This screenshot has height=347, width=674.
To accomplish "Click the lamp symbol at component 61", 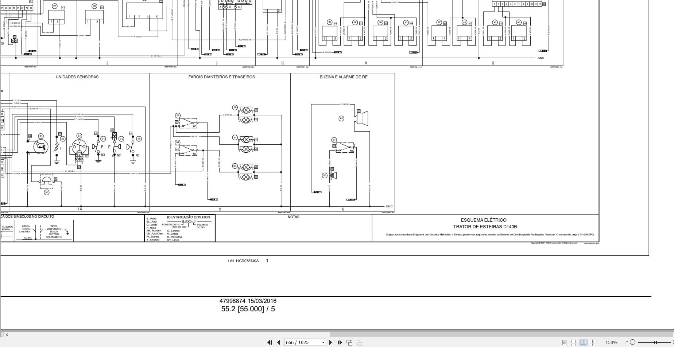I will pyautogui.click(x=246, y=144).
